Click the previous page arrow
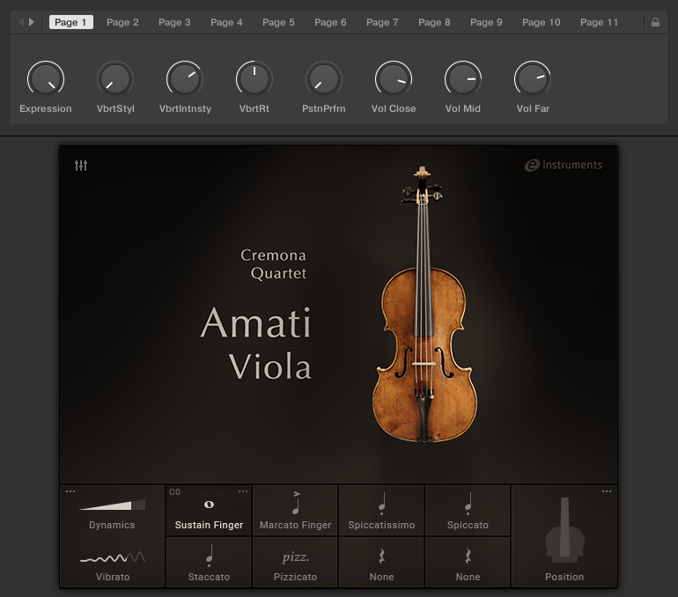The height and width of the screenshot is (597, 678). 21,22
